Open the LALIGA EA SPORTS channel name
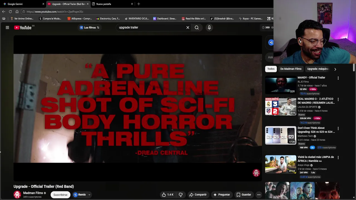The image size is (356, 200). click(x=307, y=107)
